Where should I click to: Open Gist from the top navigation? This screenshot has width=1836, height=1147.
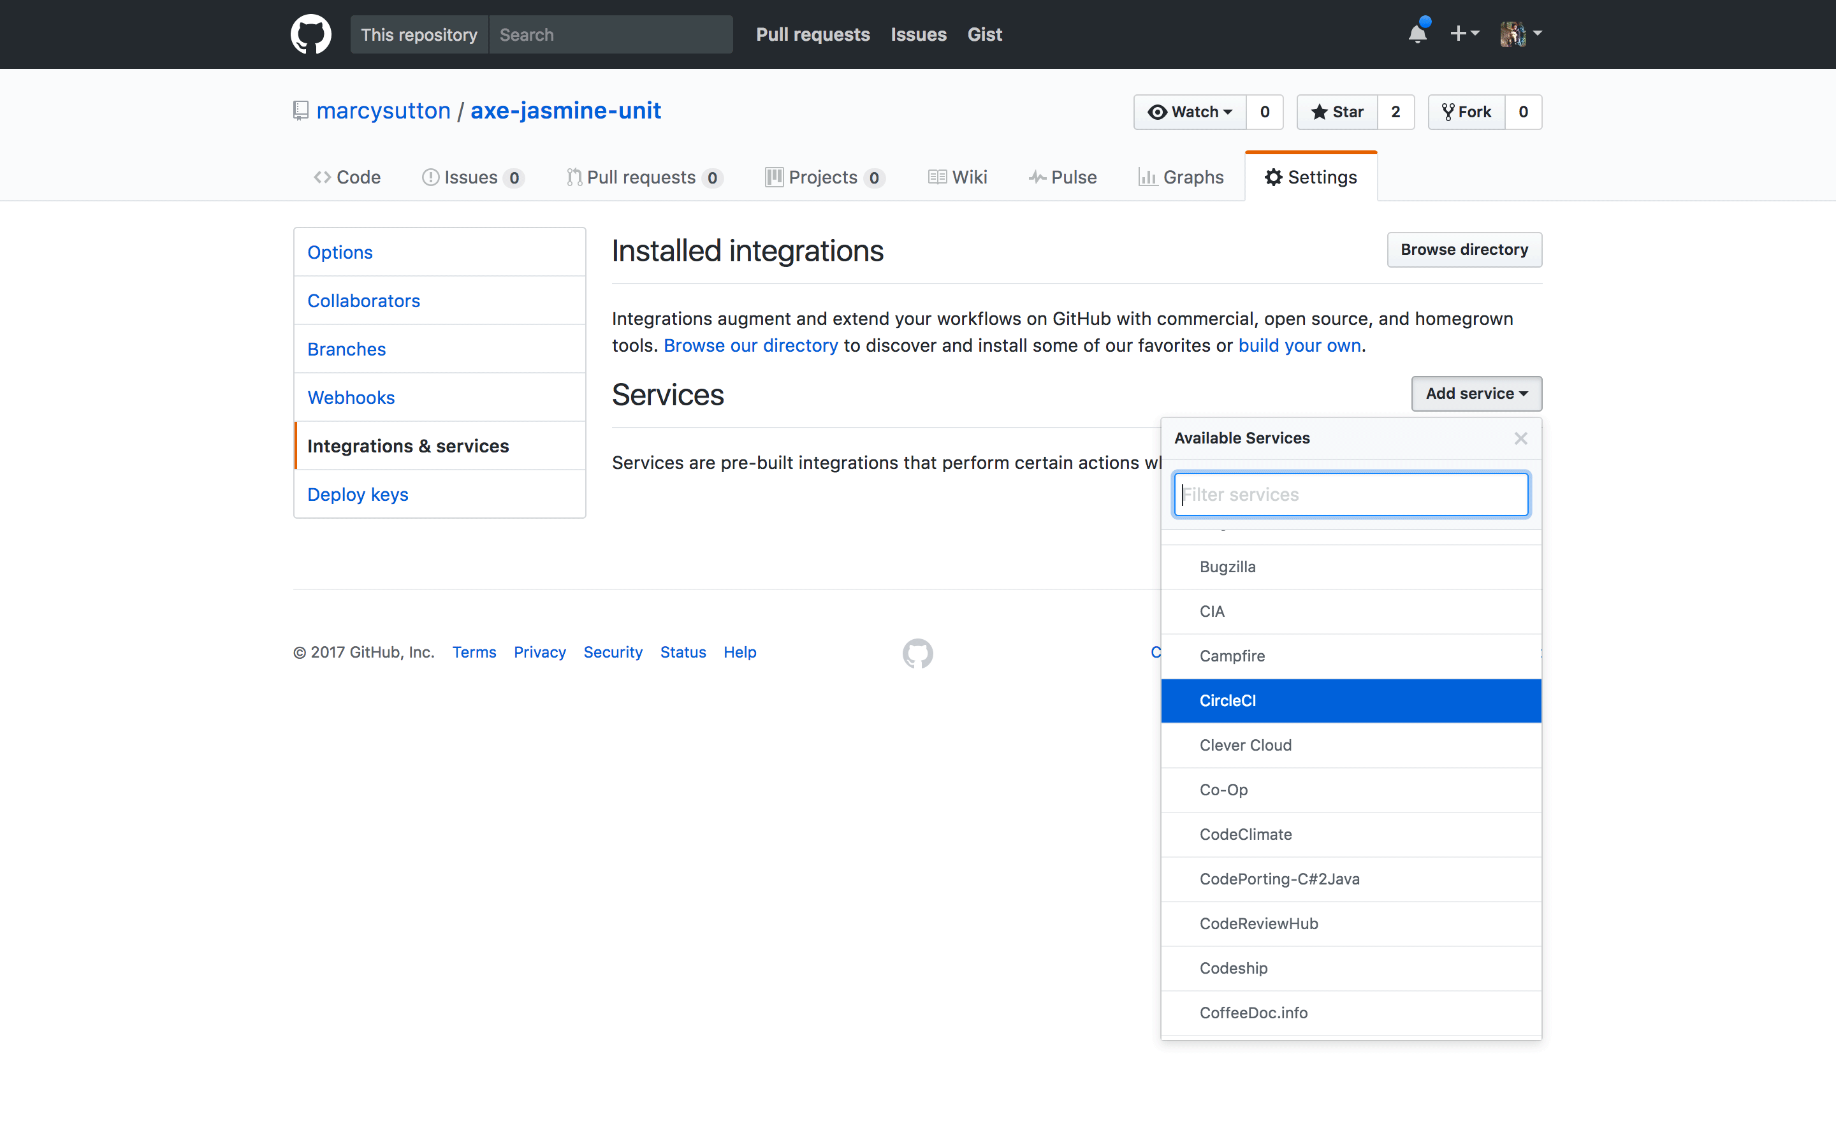point(984,34)
